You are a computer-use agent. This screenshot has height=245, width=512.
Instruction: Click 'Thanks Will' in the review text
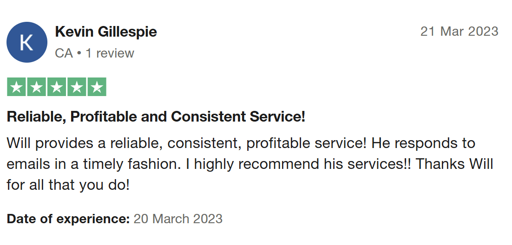(454, 164)
